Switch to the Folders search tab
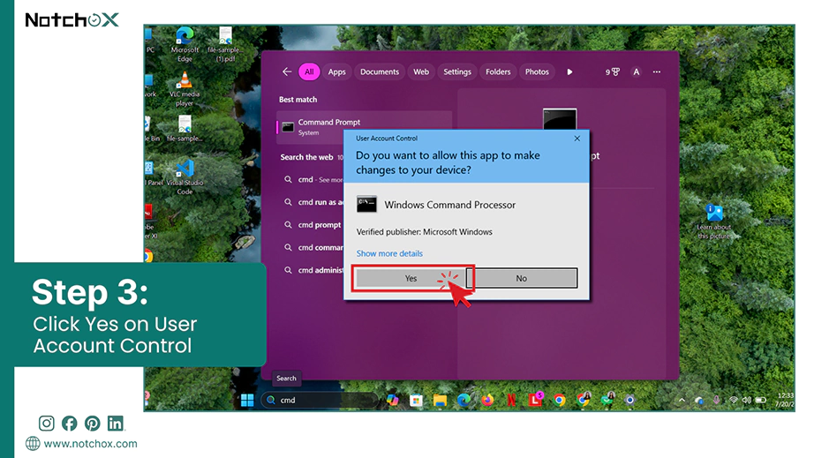 point(498,71)
